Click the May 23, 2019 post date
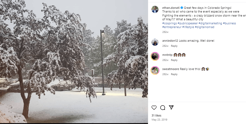 159,119
